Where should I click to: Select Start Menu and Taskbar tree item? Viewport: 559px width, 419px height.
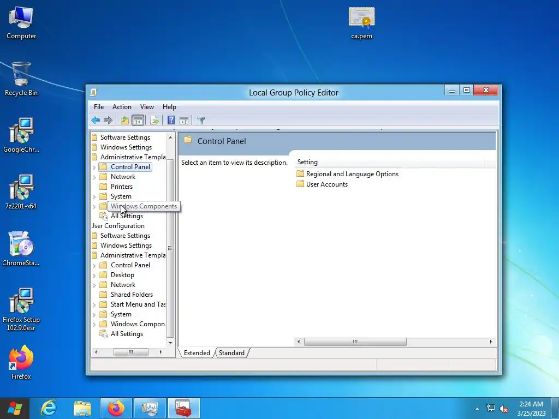[x=138, y=304]
